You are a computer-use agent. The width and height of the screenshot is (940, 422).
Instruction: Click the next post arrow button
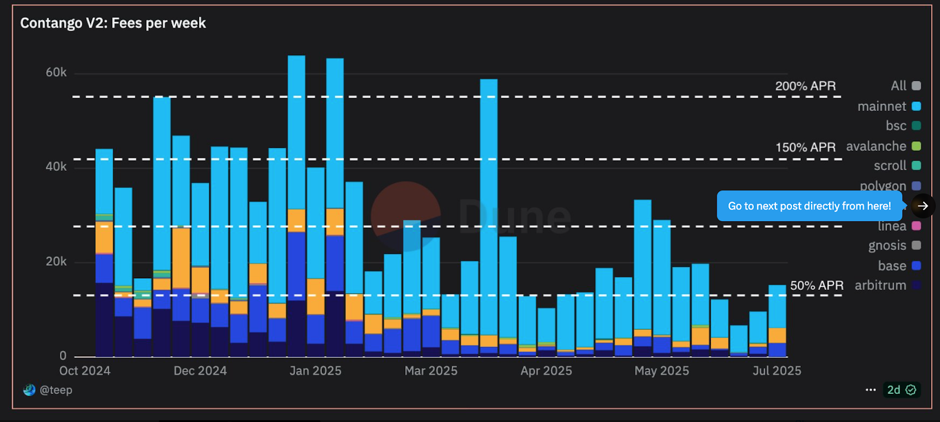923,206
